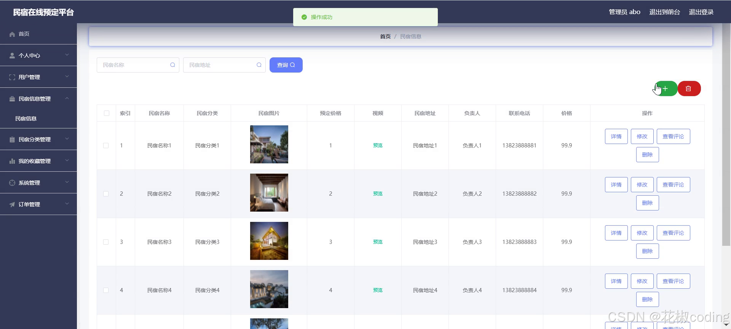Check the checkbox for row 民宿名称4
This screenshot has width=731, height=329.
(x=106, y=290)
